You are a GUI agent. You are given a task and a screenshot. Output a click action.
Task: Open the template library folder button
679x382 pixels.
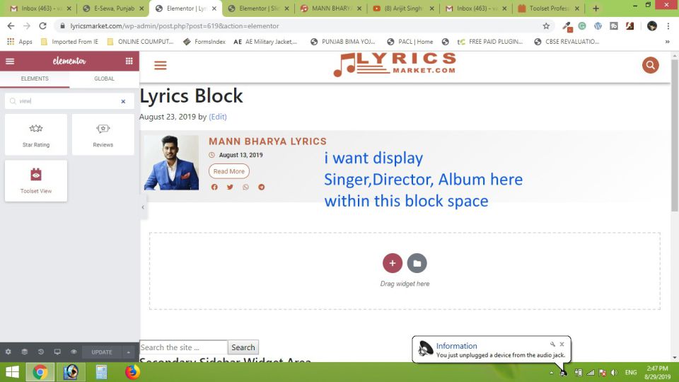pyautogui.click(x=417, y=263)
